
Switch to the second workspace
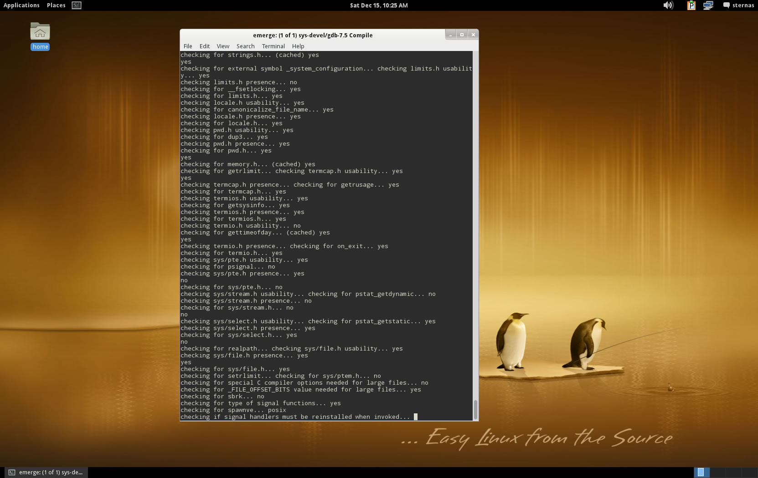[x=717, y=472]
